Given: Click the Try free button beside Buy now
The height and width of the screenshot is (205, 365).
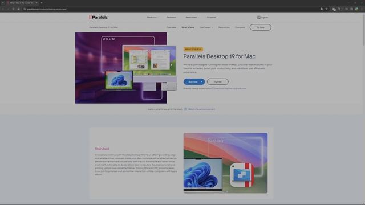Looking at the screenshot, I should point(218,82).
